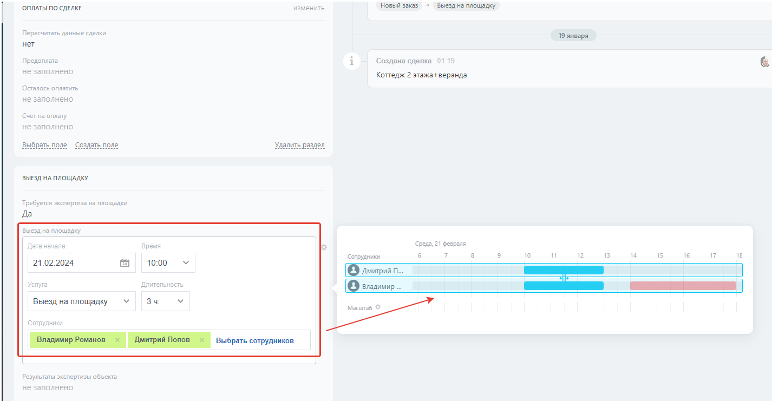Click hour 10 on the schedule scale
772x401 pixels.
pos(527,255)
